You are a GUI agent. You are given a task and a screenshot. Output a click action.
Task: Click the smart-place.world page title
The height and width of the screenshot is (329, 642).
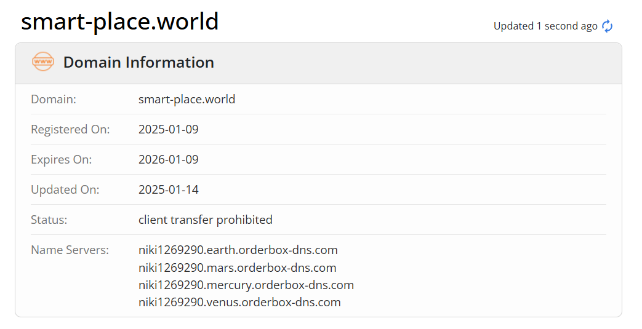[120, 22]
